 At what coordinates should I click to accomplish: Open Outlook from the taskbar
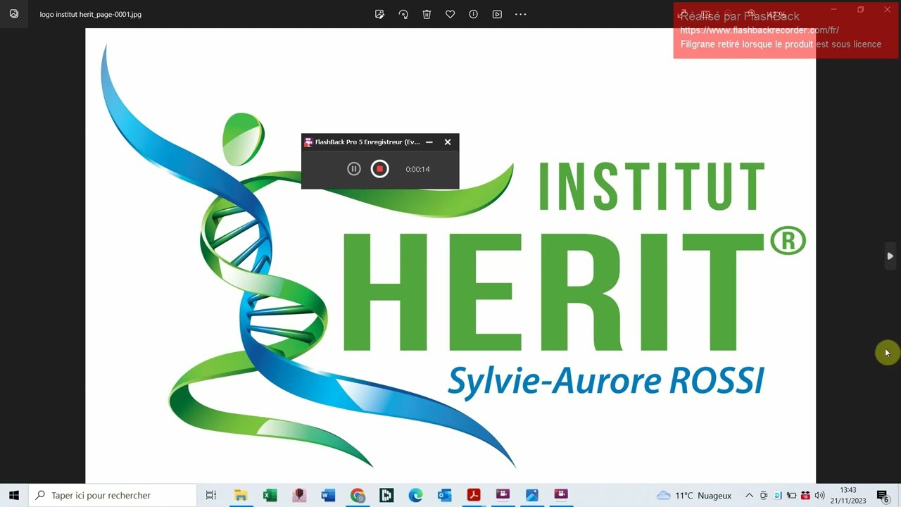click(x=444, y=495)
